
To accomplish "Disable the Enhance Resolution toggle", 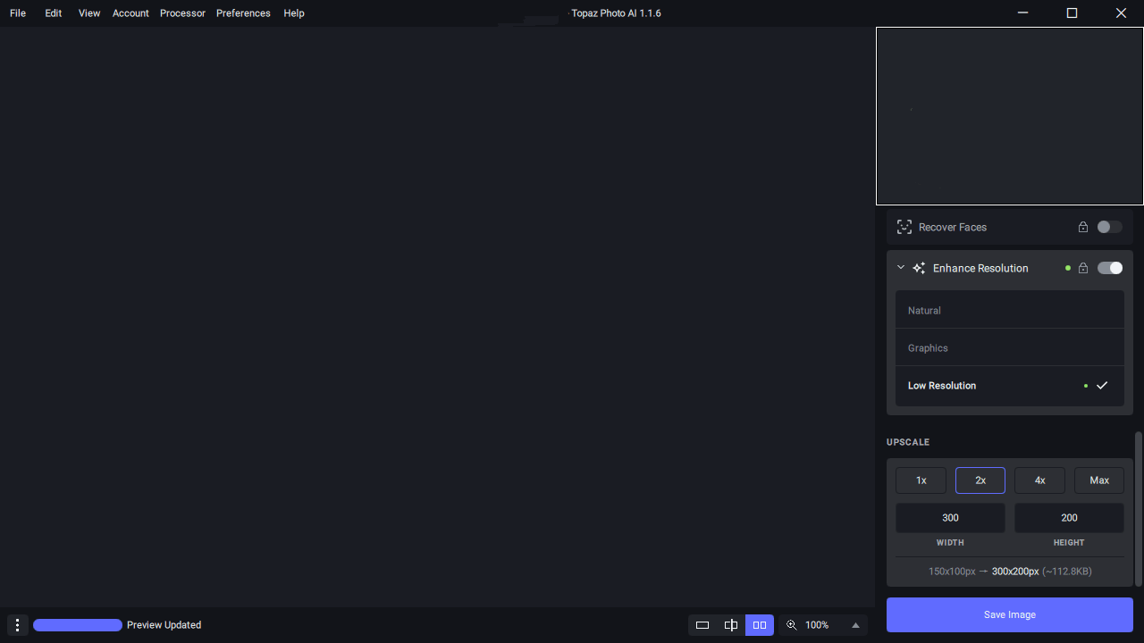I will pyautogui.click(x=1109, y=268).
